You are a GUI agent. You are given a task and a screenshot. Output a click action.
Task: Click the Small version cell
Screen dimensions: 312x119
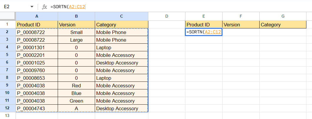point(77,32)
